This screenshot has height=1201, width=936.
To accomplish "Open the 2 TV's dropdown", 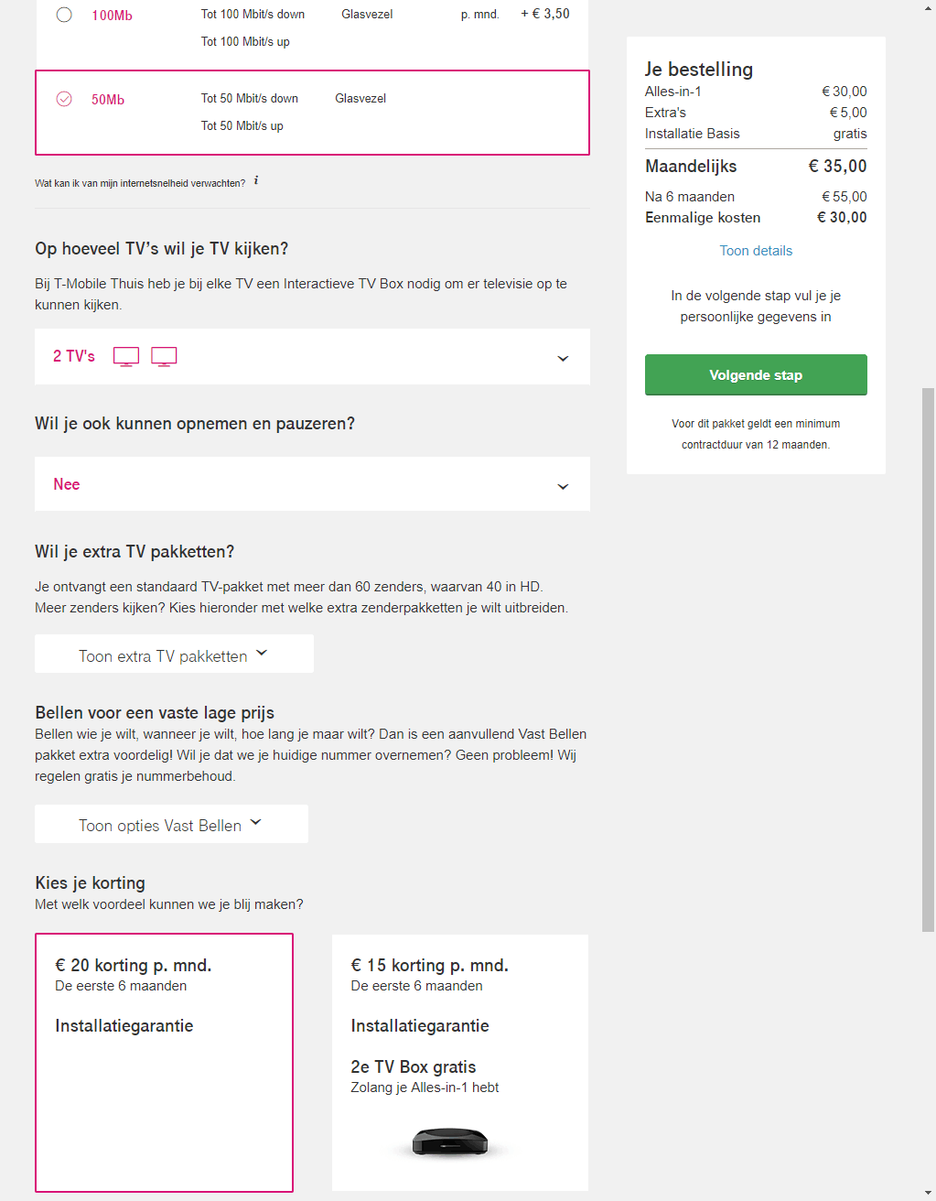I will pyautogui.click(x=312, y=357).
